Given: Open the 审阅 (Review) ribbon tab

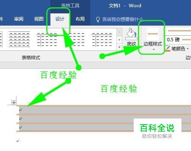Looking at the screenshot, I should (x=19, y=19).
